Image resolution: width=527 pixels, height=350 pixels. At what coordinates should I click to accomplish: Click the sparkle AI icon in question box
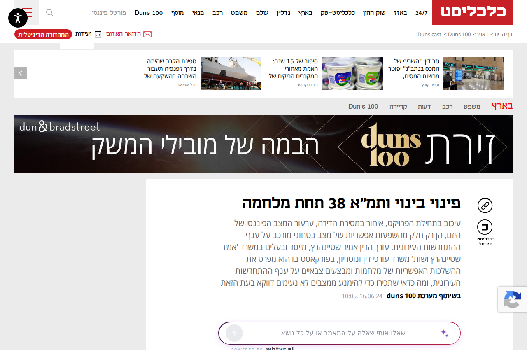click(x=445, y=333)
